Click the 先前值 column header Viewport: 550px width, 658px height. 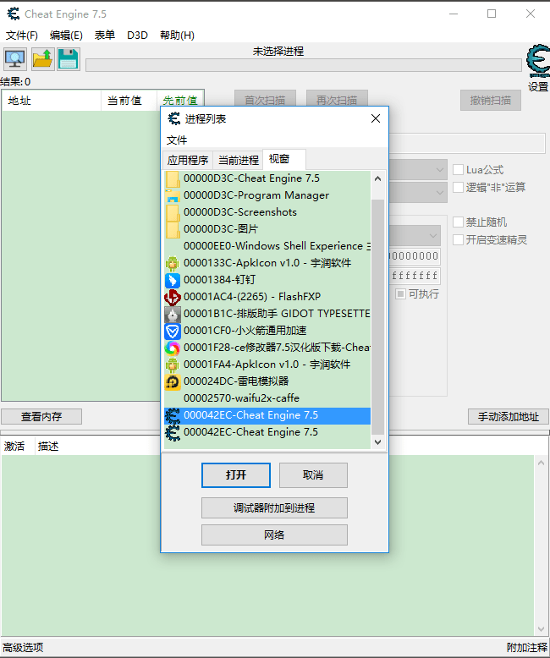pos(180,101)
